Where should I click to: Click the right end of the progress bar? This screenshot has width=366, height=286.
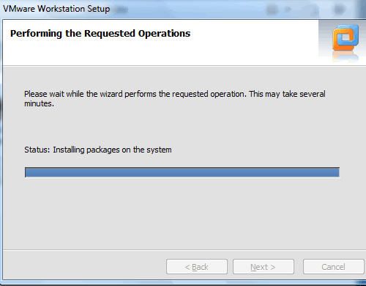click(337, 172)
